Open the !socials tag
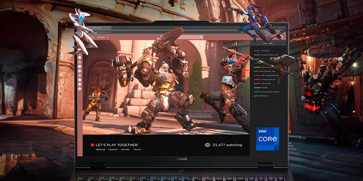 coord(125,149)
